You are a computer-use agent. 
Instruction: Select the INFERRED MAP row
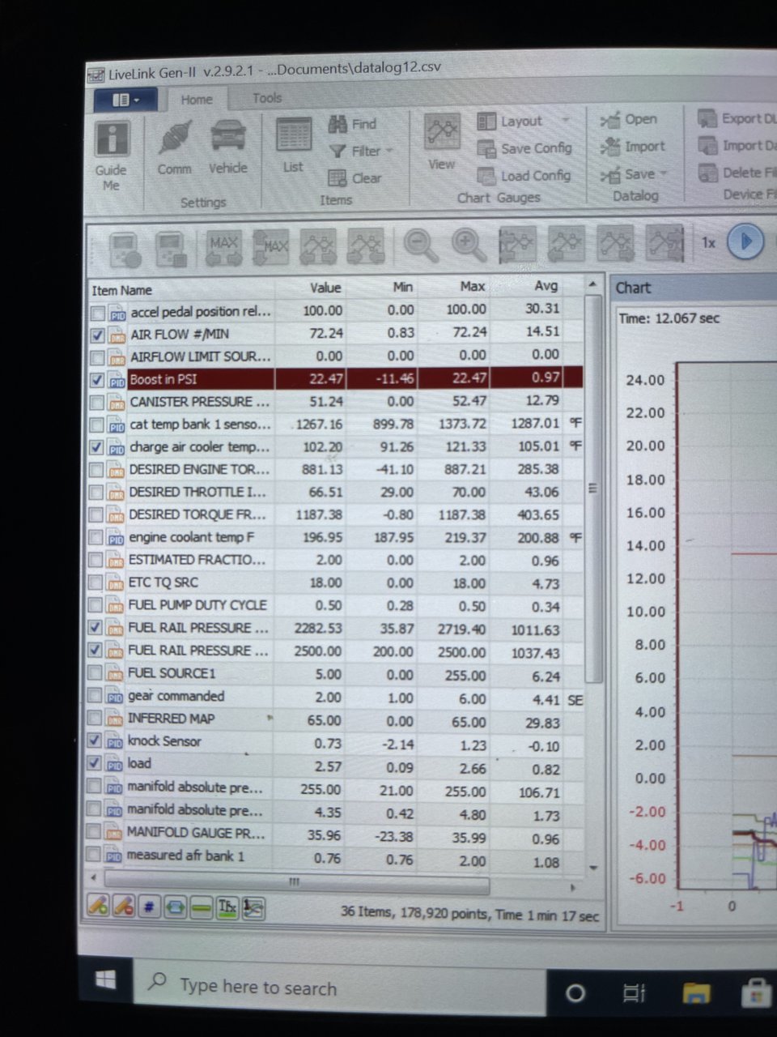pyautogui.click(x=335, y=719)
